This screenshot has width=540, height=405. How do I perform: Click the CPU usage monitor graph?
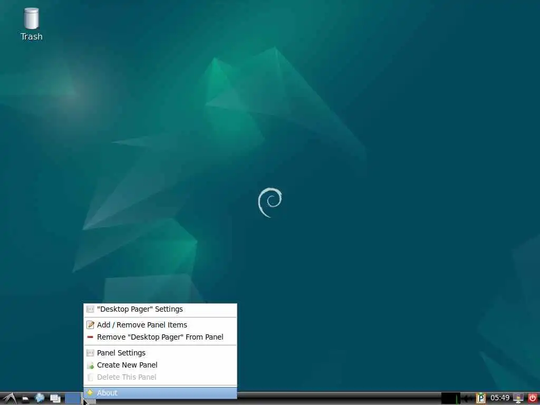pos(451,399)
